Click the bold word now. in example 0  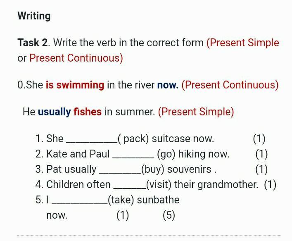(x=168, y=85)
